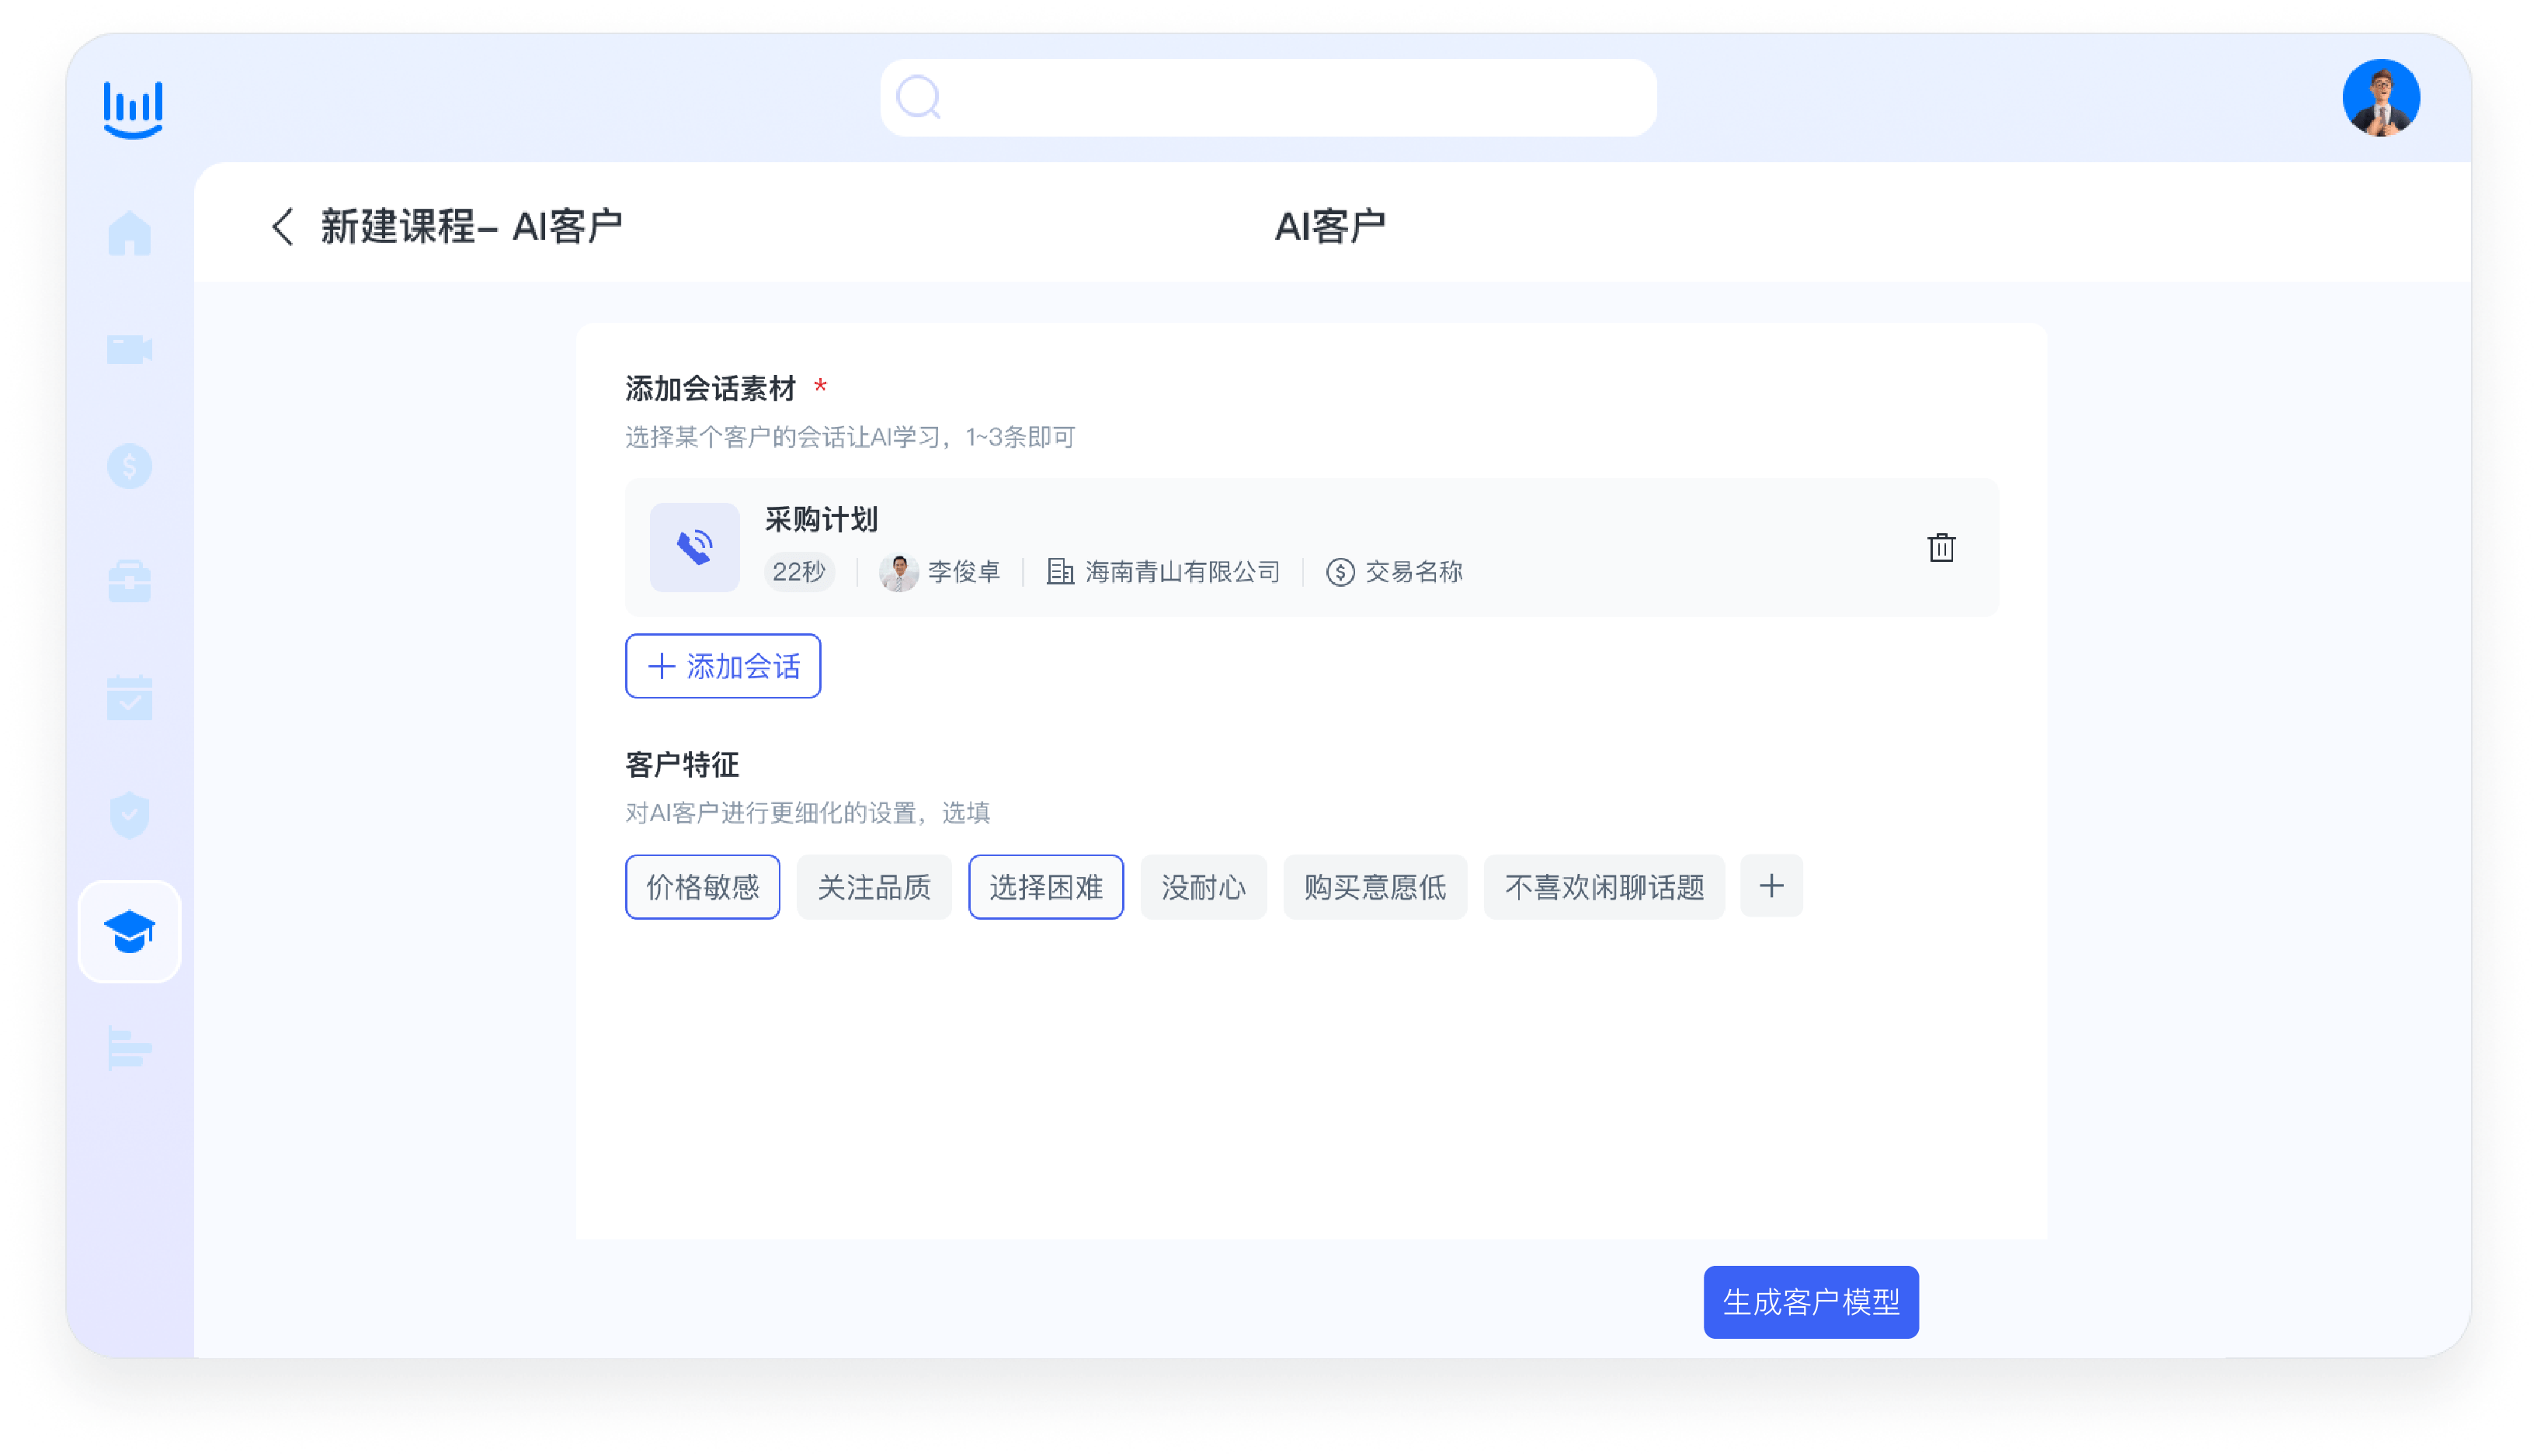Open the calendar check sidebar icon

[130, 697]
